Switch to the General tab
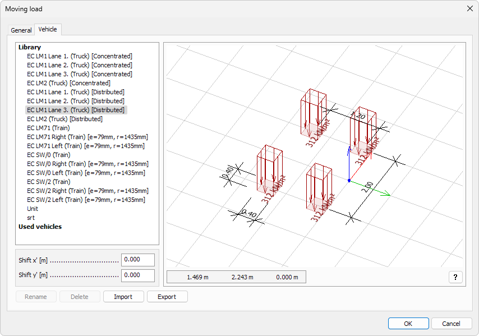Viewport: 479px width, 336px height. click(21, 30)
